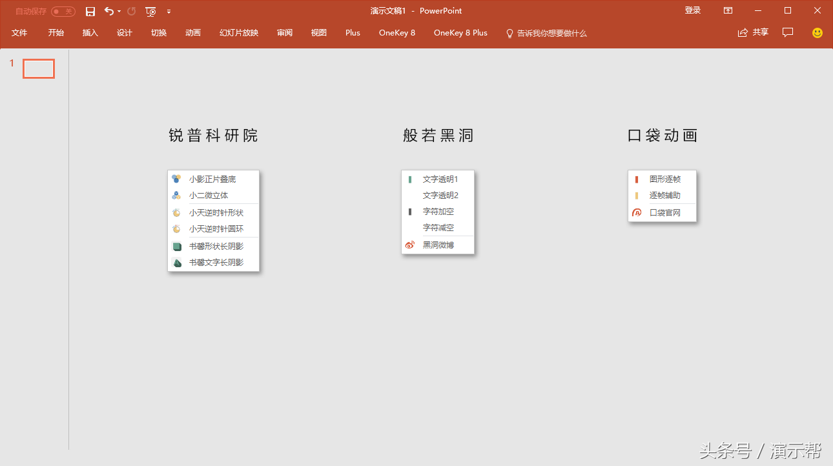The image size is (833, 466).
Task: Select 逐帧辅助 menu text
Action: coord(665,196)
